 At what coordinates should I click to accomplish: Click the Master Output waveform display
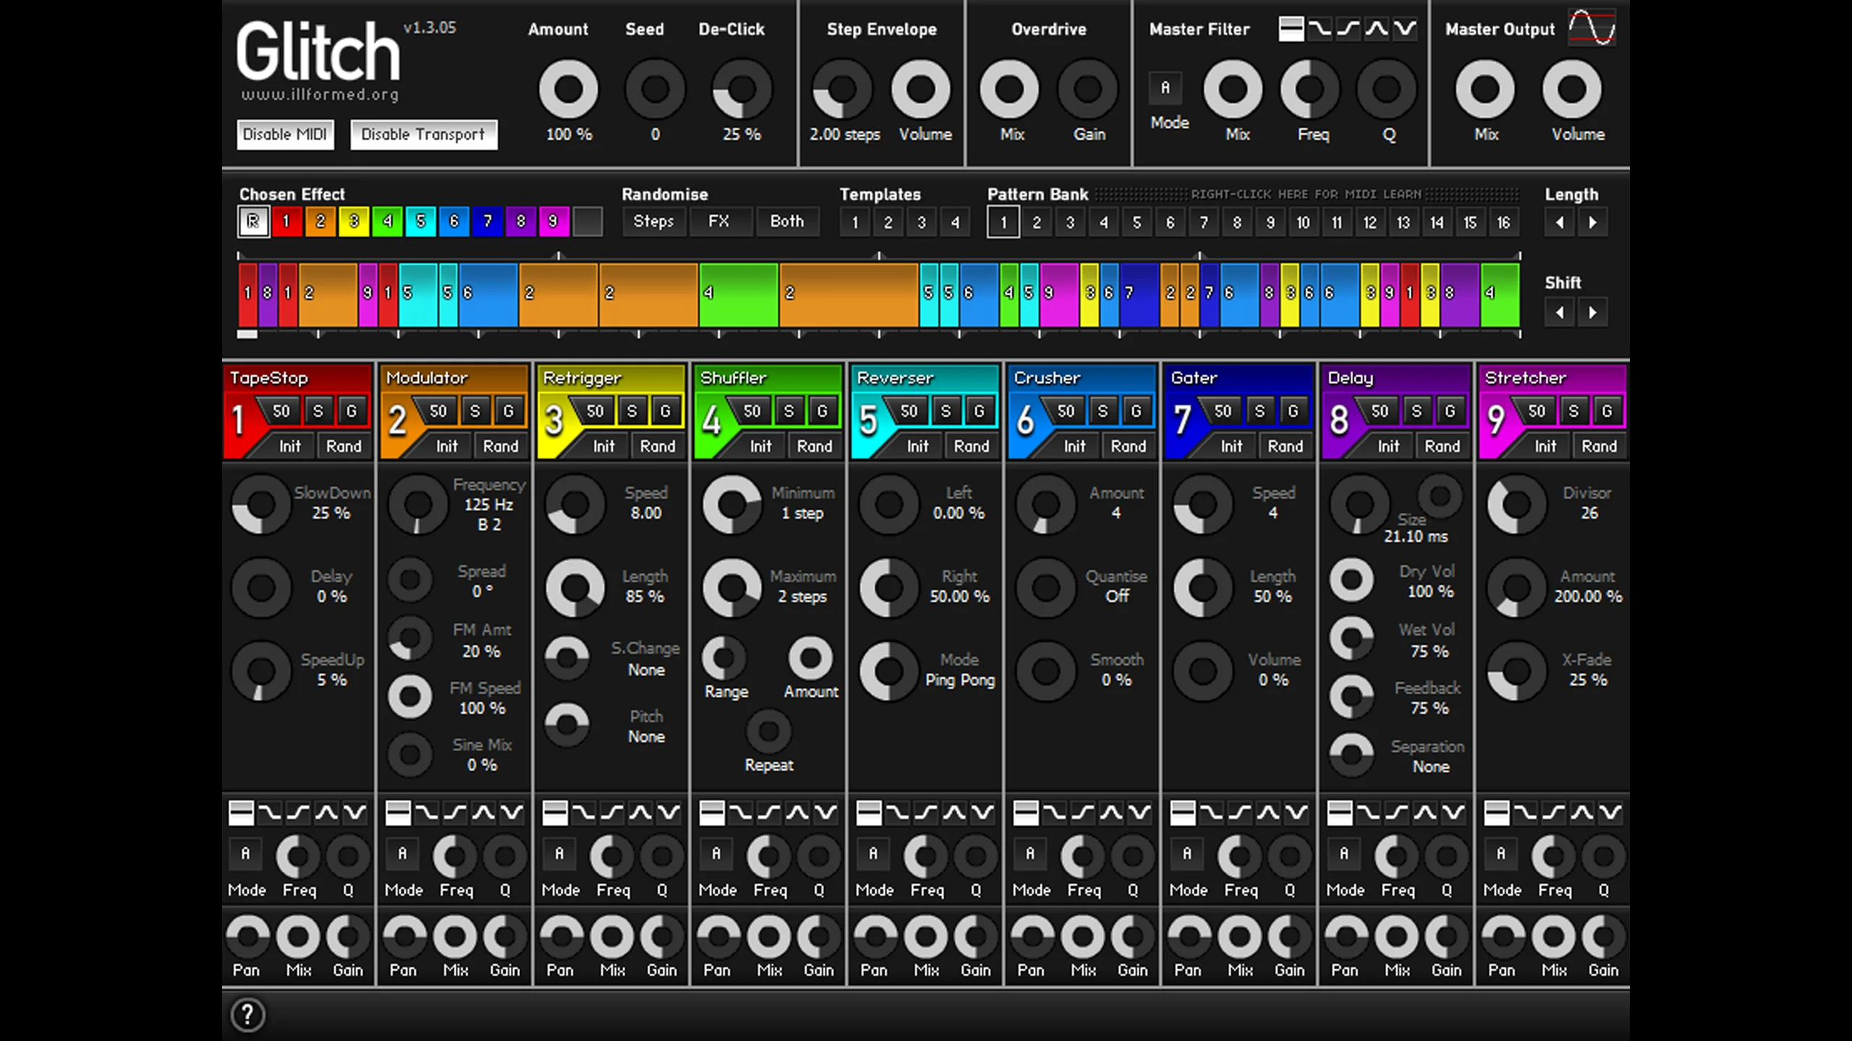pyautogui.click(x=1592, y=27)
